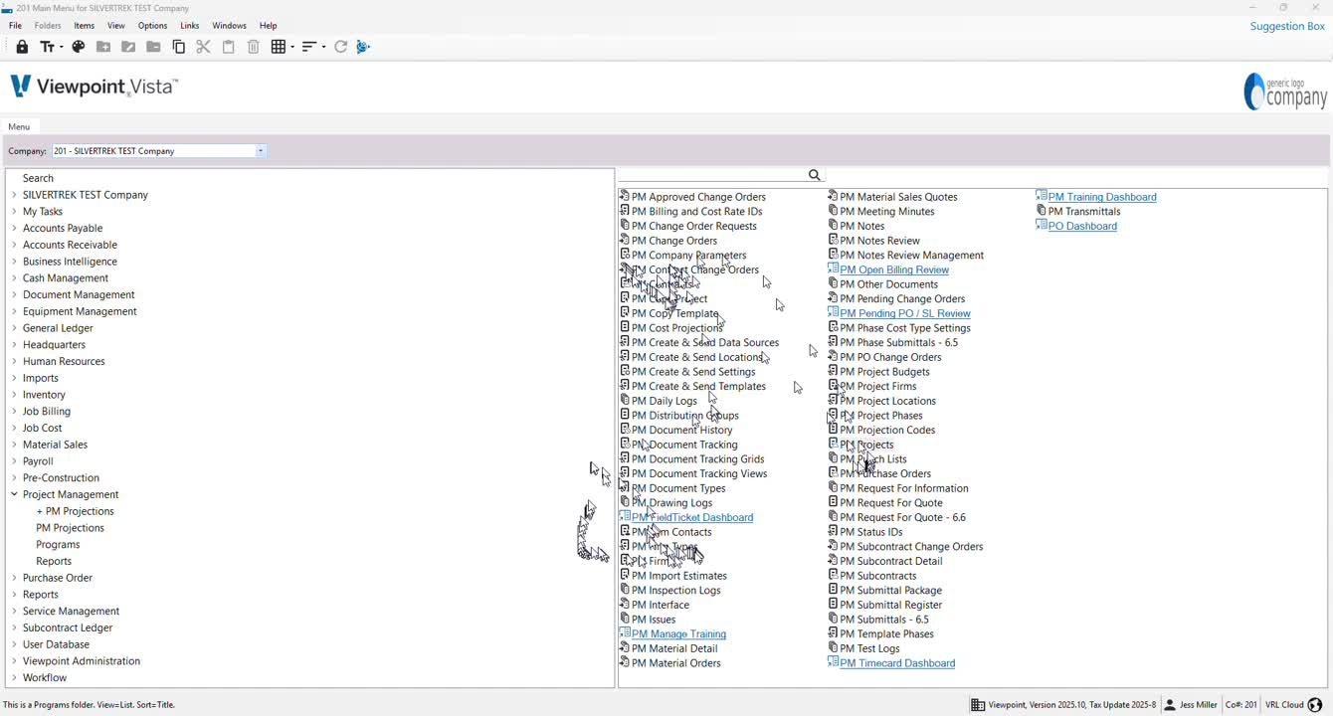Open PM Request For Information
Viewport: 1333px width, 716px height.
point(904,488)
